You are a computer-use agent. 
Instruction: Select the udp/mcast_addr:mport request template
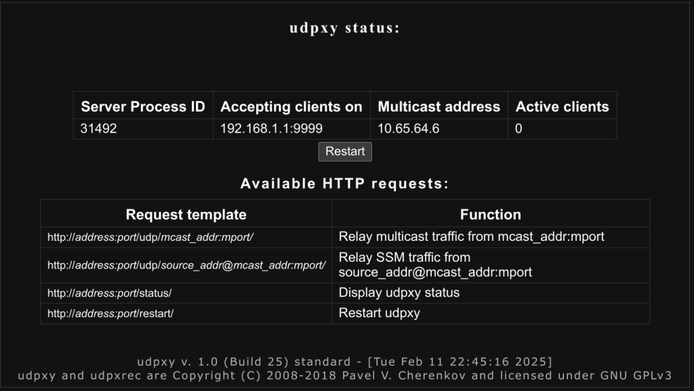point(150,237)
